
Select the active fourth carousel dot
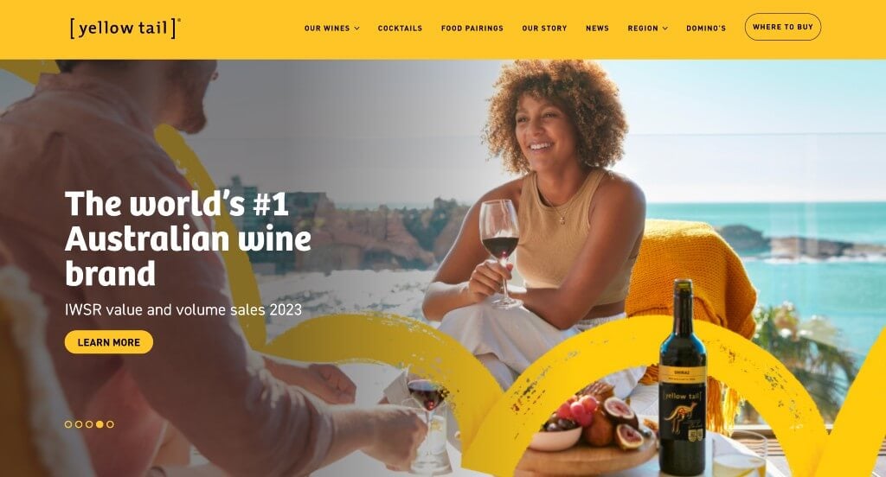[100, 424]
